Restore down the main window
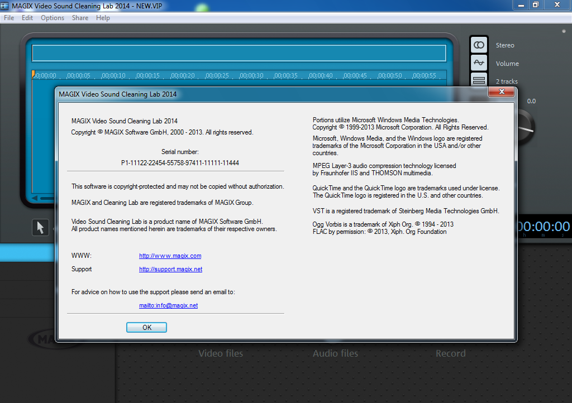Viewport: 572px width, 403px height. (x=536, y=5)
